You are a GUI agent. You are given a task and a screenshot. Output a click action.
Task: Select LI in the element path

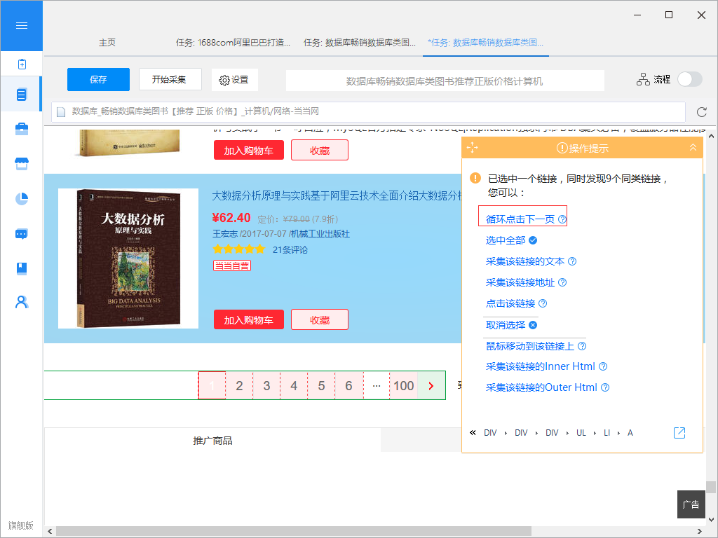tap(607, 433)
